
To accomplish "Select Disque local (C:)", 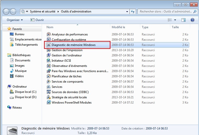I will tap(23, 92).
